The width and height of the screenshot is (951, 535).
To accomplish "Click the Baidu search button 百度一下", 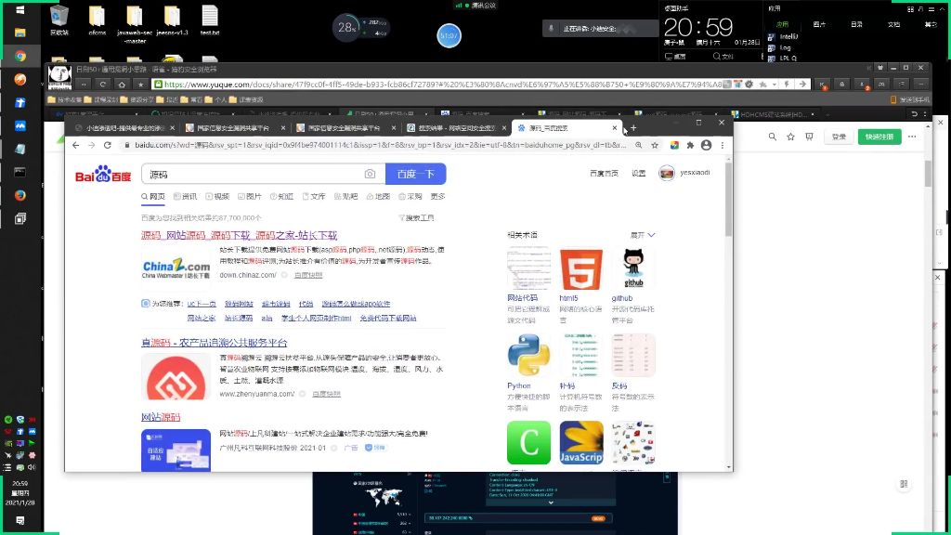I will click(415, 174).
